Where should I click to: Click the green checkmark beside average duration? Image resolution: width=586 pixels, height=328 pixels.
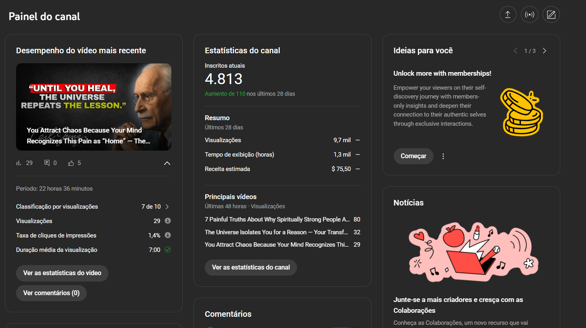pyautogui.click(x=168, y=250)
